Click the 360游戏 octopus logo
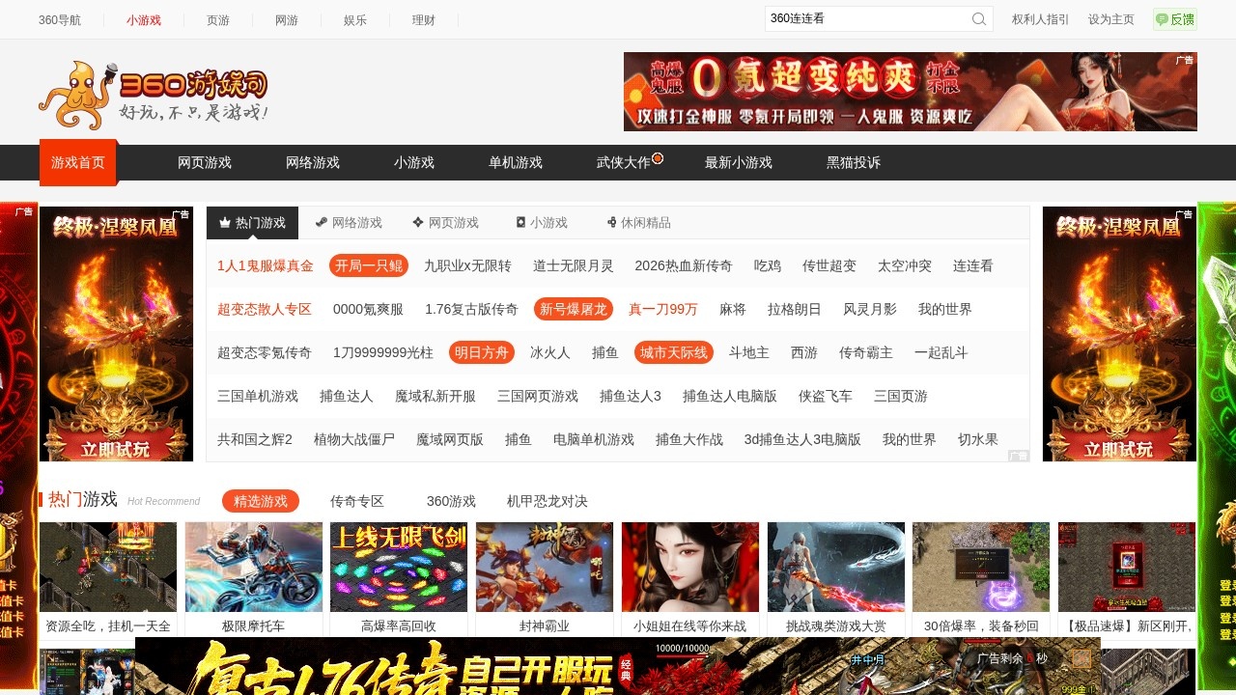Image resolution: width=1236 pixels, height=695 pixels. click(x=154, y=95)
